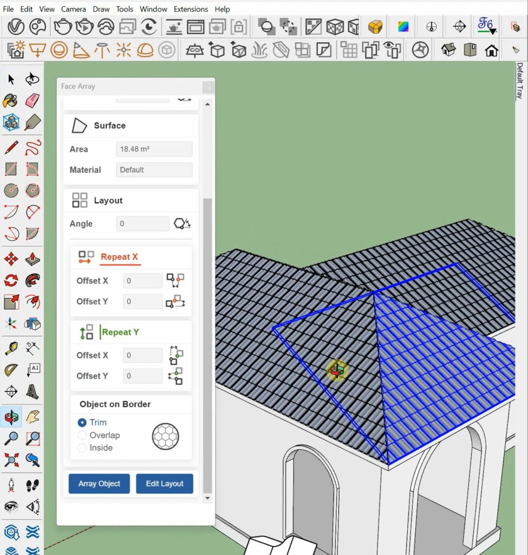The width and height of the screenshot is (528, 555).
Task: Expand the Default Tray panel
Action: pyautogui.click(x=519, y=81)
